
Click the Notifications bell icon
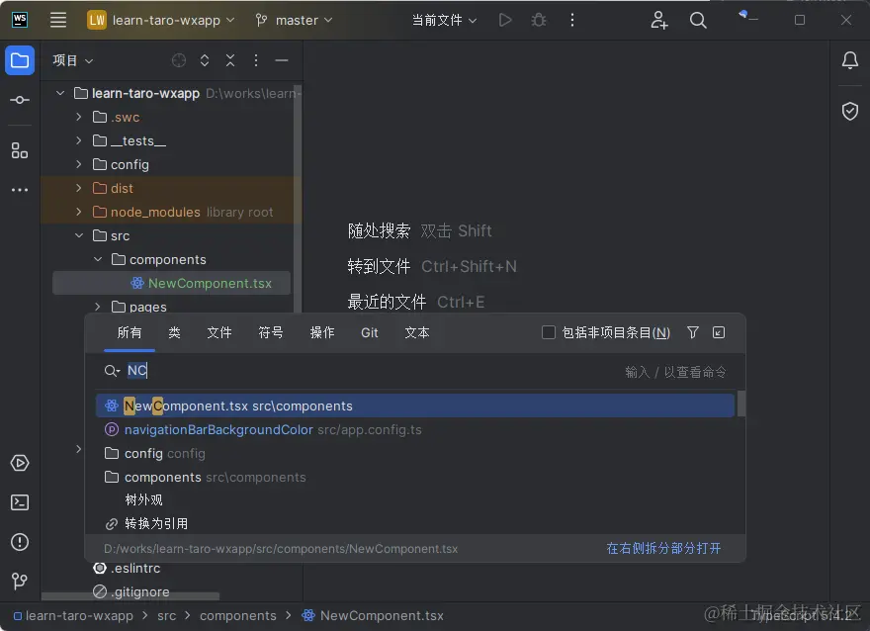click(849, 60)
